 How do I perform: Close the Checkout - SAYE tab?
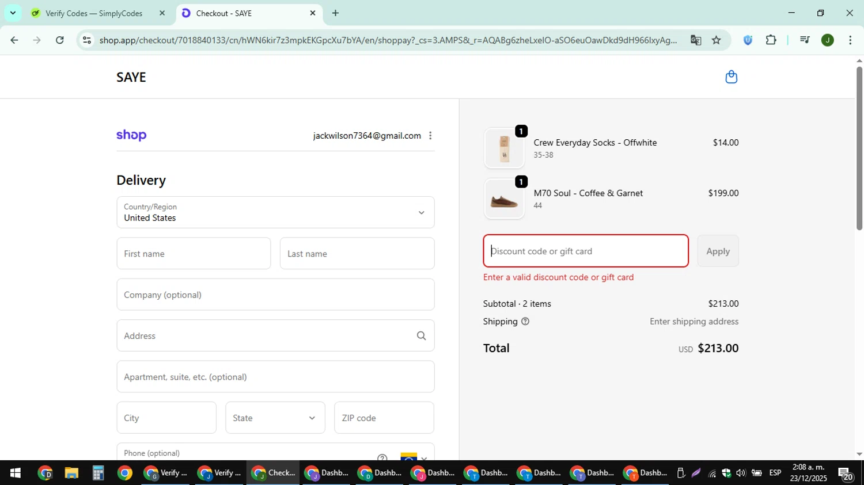pyautogui.click(x=313, y=13)
